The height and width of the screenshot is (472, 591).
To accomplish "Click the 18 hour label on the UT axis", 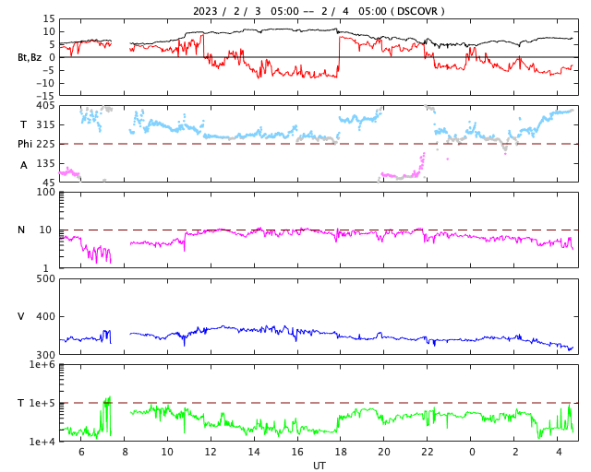I will [x=341, y=452].
